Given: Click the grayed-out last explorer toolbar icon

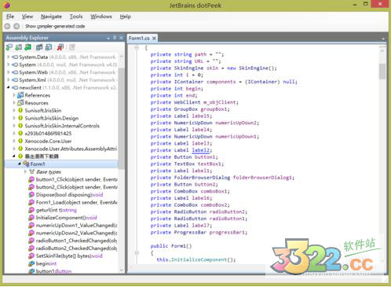Looking at the screenshot, I should pos(72,47).
